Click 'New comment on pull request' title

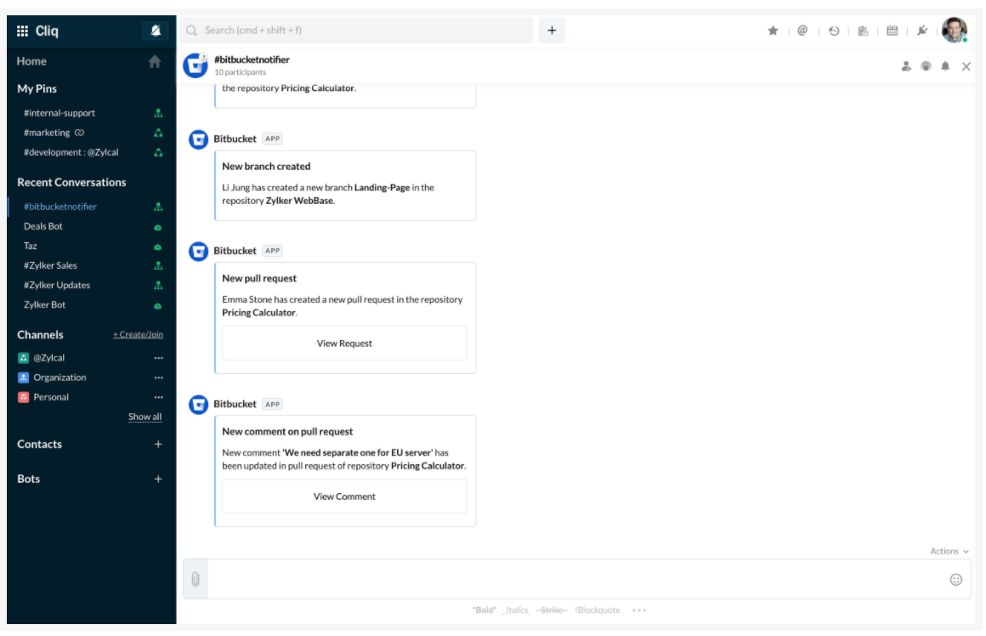(287, 432)
